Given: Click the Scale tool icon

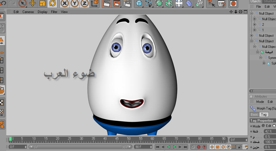Looking at the screenshot, I should click(42, 3).
